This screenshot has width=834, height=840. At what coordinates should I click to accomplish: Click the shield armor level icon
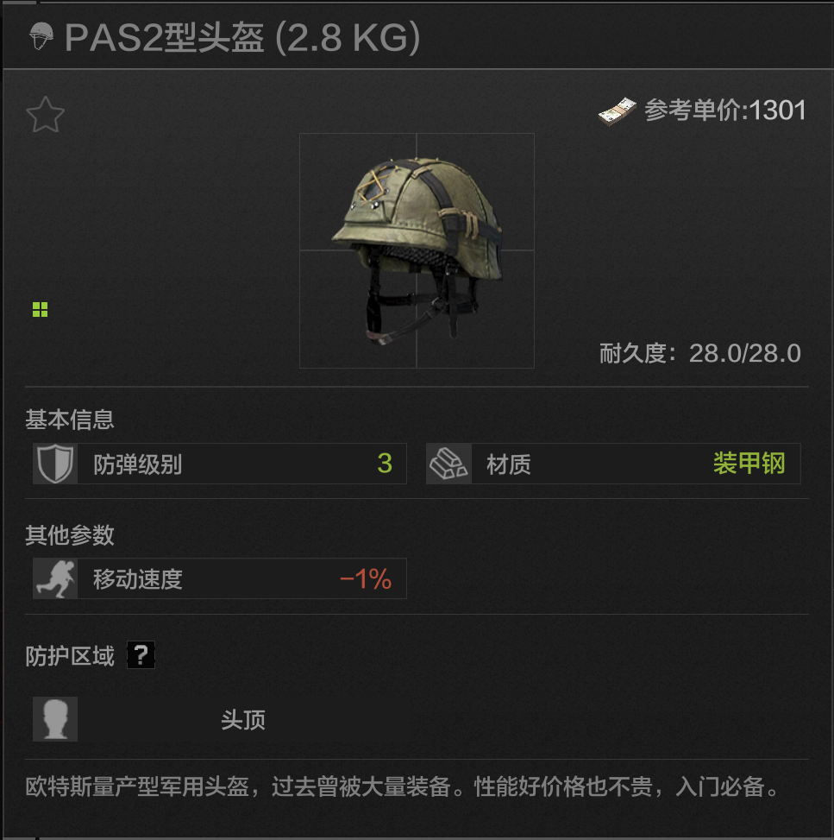click(55, 464)
